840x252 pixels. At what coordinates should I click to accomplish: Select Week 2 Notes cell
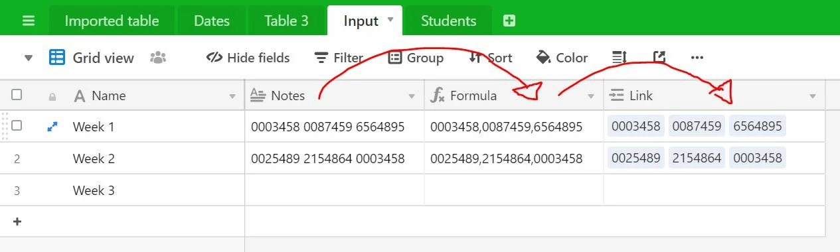coord(335,158)
